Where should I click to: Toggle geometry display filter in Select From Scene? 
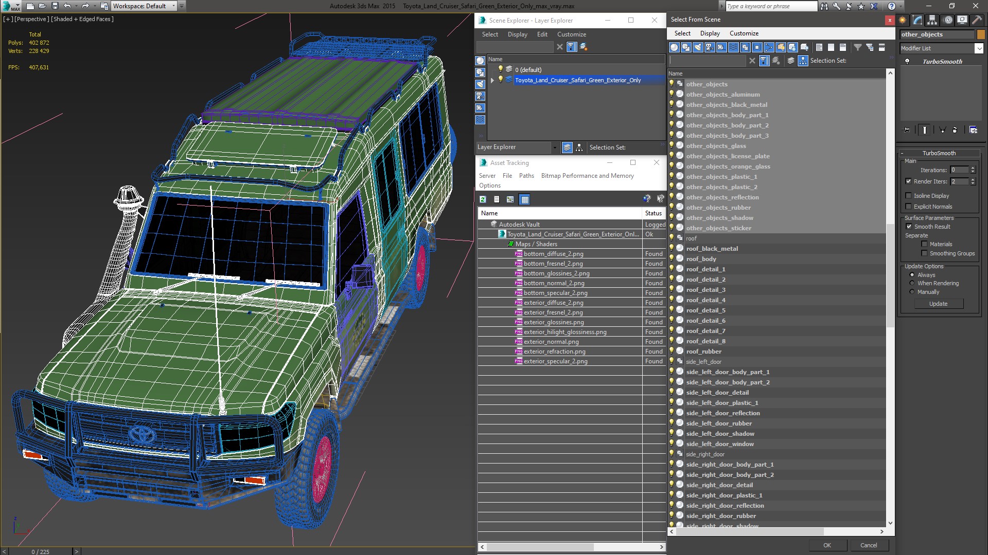coord(674,47)
